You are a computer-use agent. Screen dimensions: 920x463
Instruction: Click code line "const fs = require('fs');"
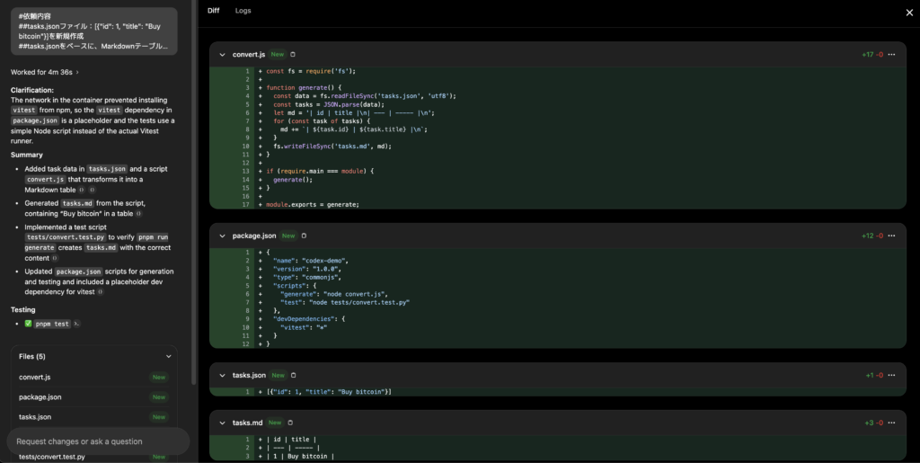[x=311, y=71]
